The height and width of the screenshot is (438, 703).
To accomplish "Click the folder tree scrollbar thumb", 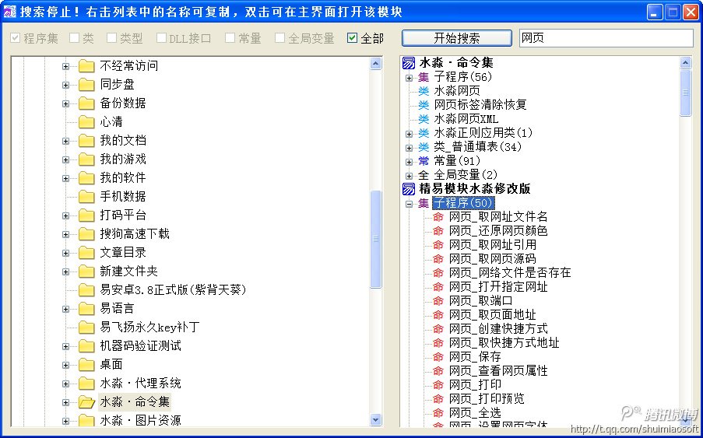I will click(376, 239).
